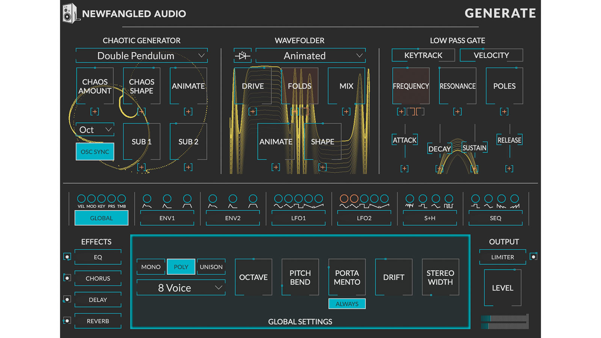Screen dimensions: 601x338
Task: Click the plus icon under Drive
Action: [x=253, y=112]
